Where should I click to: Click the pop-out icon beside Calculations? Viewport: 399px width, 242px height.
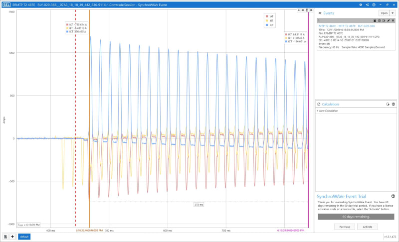319,104
